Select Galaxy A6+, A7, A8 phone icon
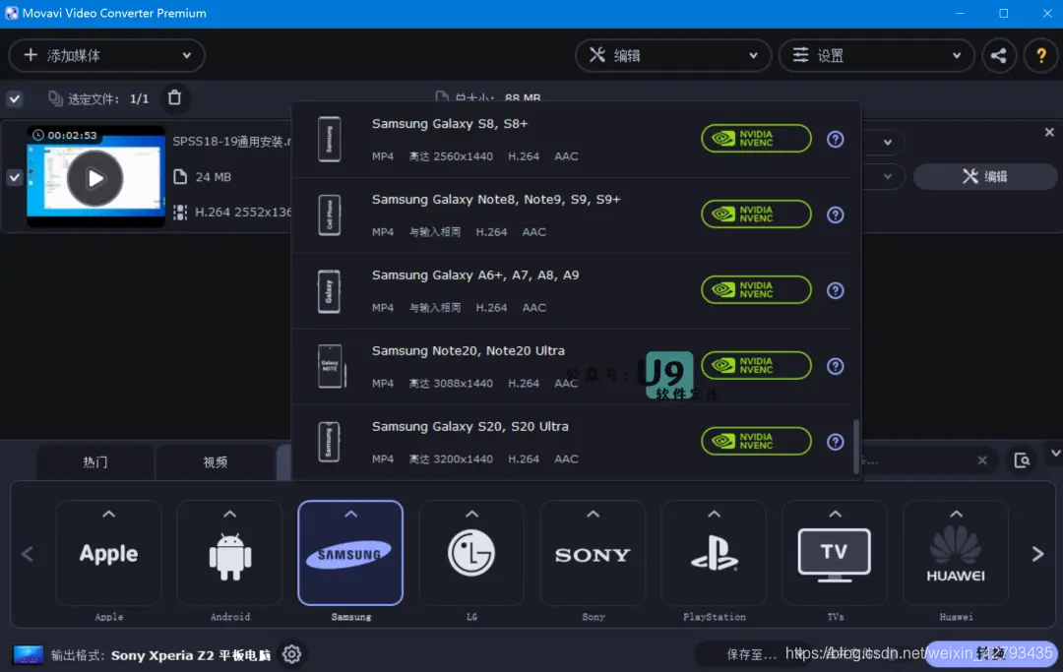Screen dimensions: 1063x672 [330, 290]
